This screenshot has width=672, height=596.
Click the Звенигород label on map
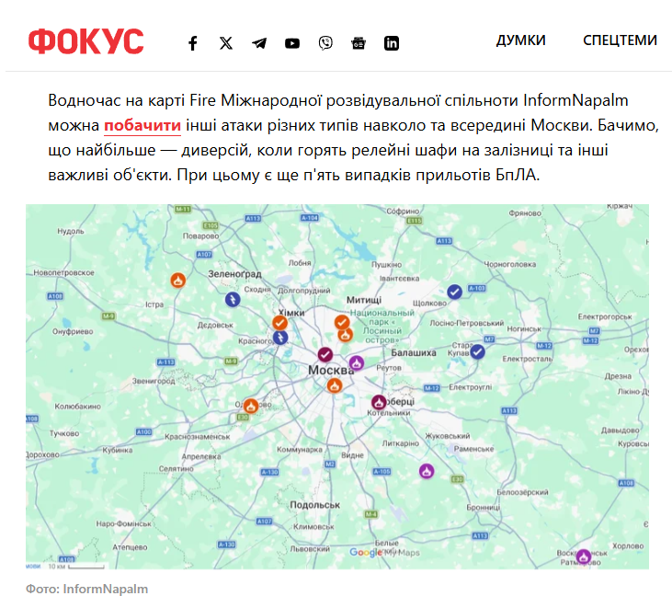point(154,381)
